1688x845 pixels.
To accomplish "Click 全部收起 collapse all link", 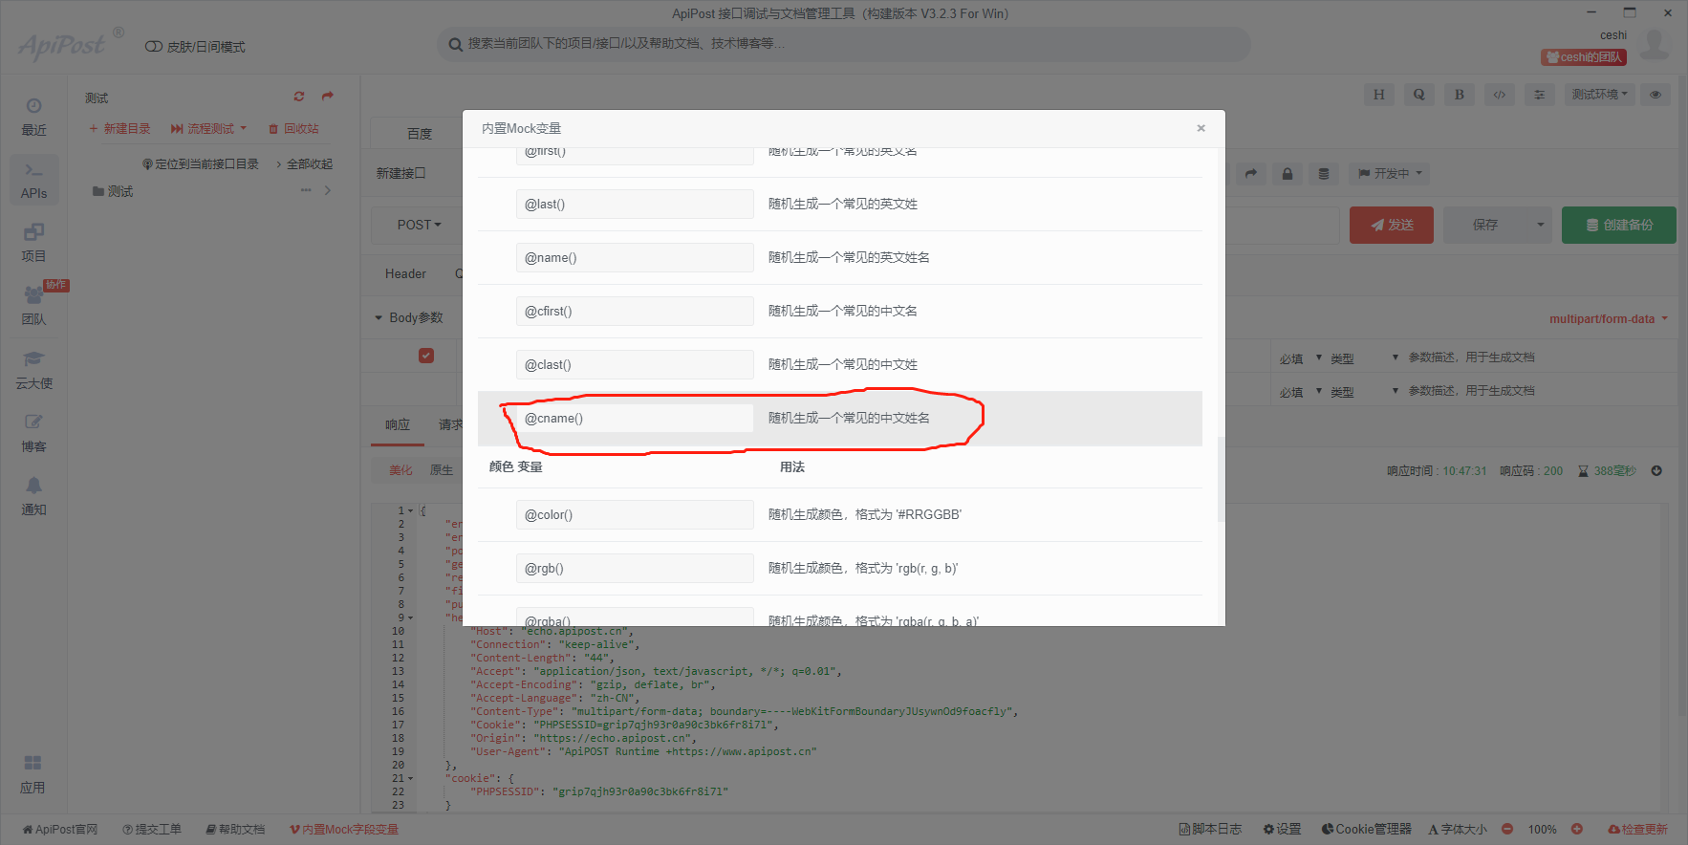I will point(304,164).
